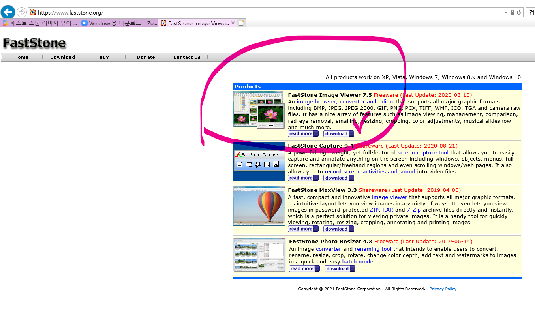The image size is (535, 334).
Task: Open the address bar dropdown arrow
Action: (506, 13)
